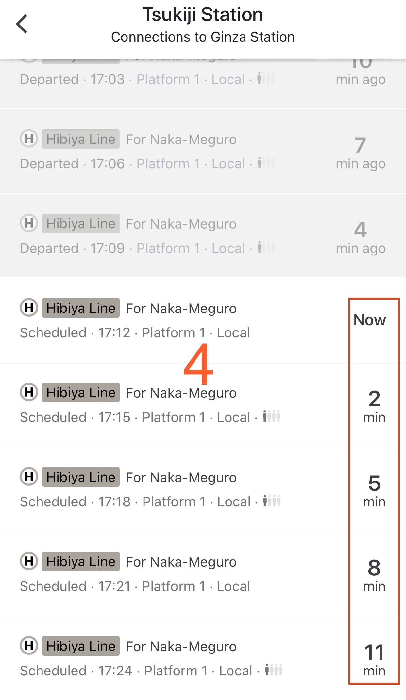The width and height of the screenshot is (406, 700).
Task: Select Hibiya Line badge for 17:12 train
Action: [x=81, y=308]
